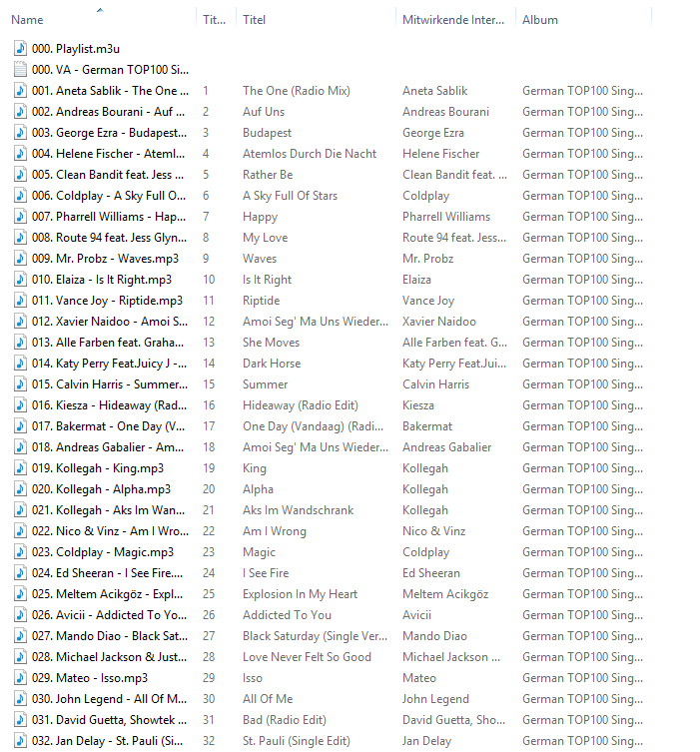Click the audio icon of 019. Kollegah - King
This screenshot has width=700, height=752.
point(20,468)
